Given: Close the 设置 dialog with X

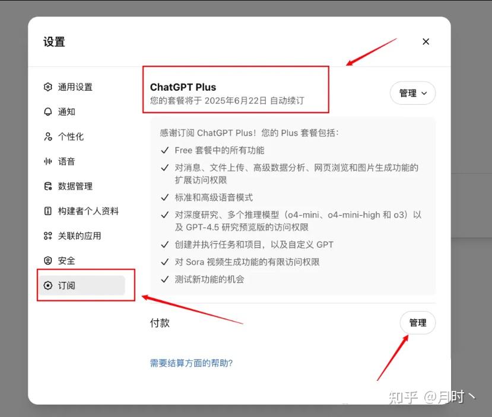Looking at the screenshot, I should (426, 41).
